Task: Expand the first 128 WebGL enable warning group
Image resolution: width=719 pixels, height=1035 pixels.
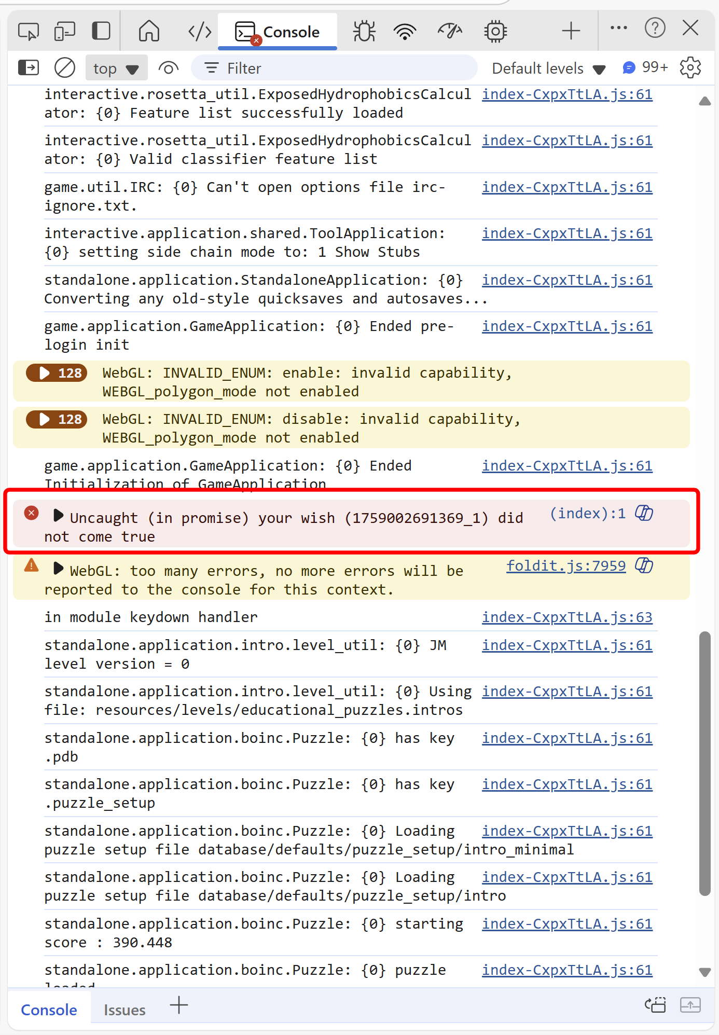Action: tap(57, 373)
